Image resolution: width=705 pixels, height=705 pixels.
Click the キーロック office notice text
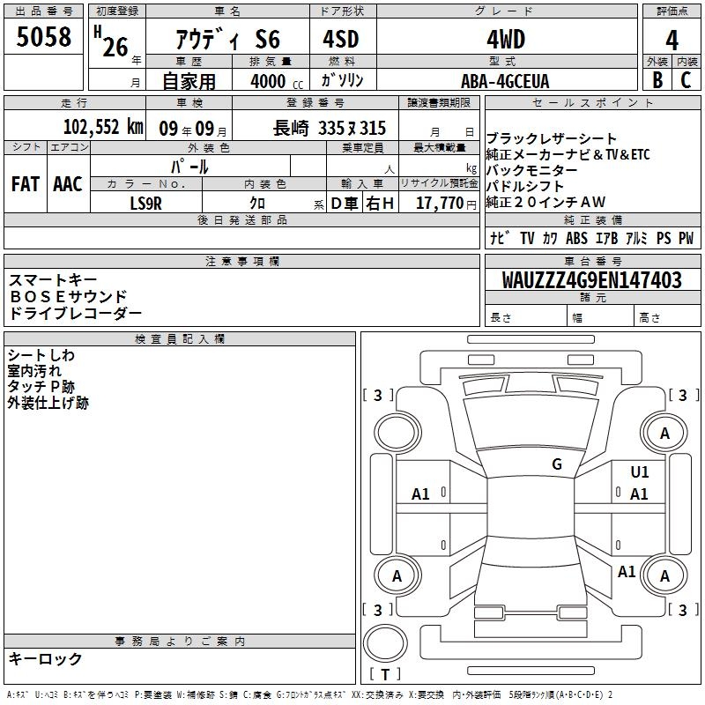(45, 659)
